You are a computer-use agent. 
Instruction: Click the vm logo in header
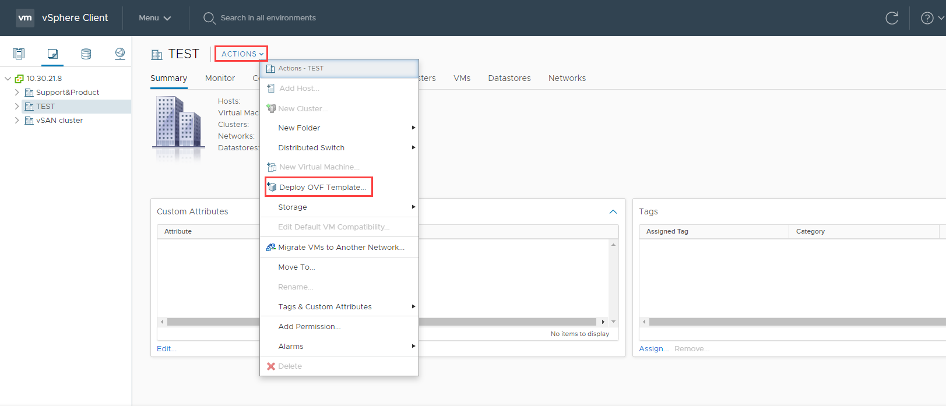(x=25, y=18)
